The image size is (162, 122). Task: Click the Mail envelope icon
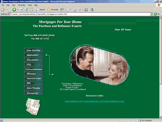[x=68, y=10]
